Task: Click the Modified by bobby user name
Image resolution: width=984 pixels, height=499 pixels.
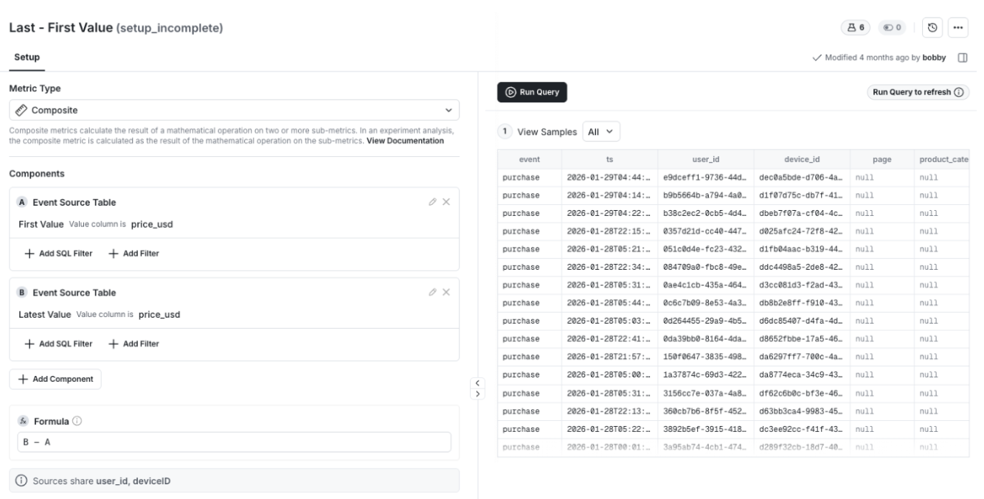Action: click(x=934, y=57)
